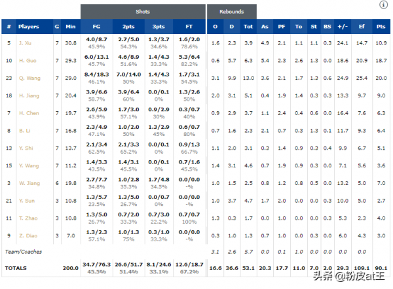Sort by the 3pts column header
The height and width of the screenshot is (289, 393).
pyautogui.click(x=159, y=27)
